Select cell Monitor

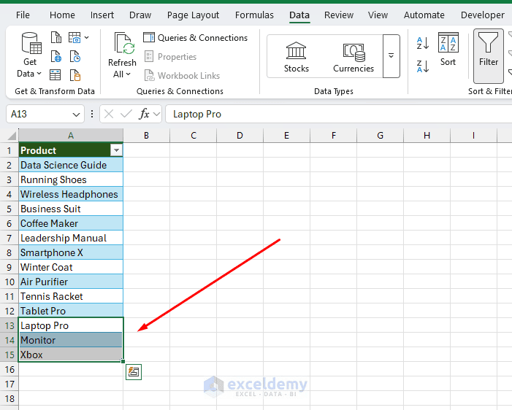pyautogui.click(x=71, y=340)
